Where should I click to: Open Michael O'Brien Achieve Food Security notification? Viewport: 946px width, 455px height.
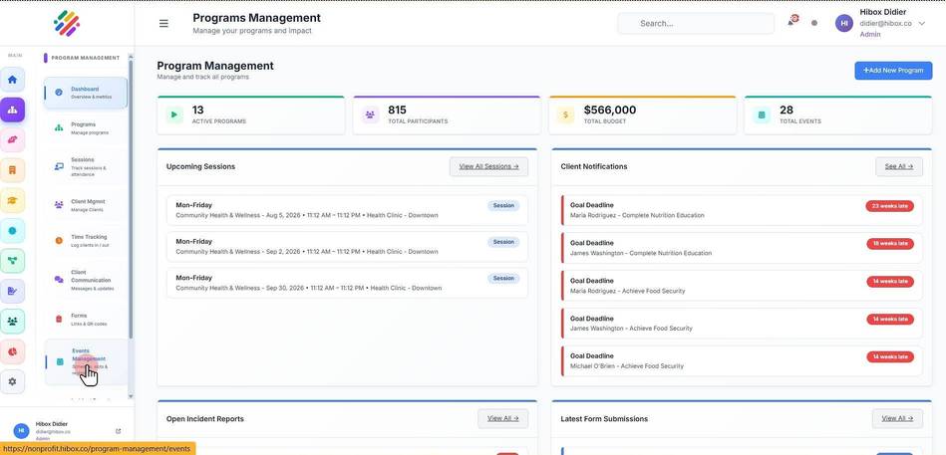pos(742,361)
